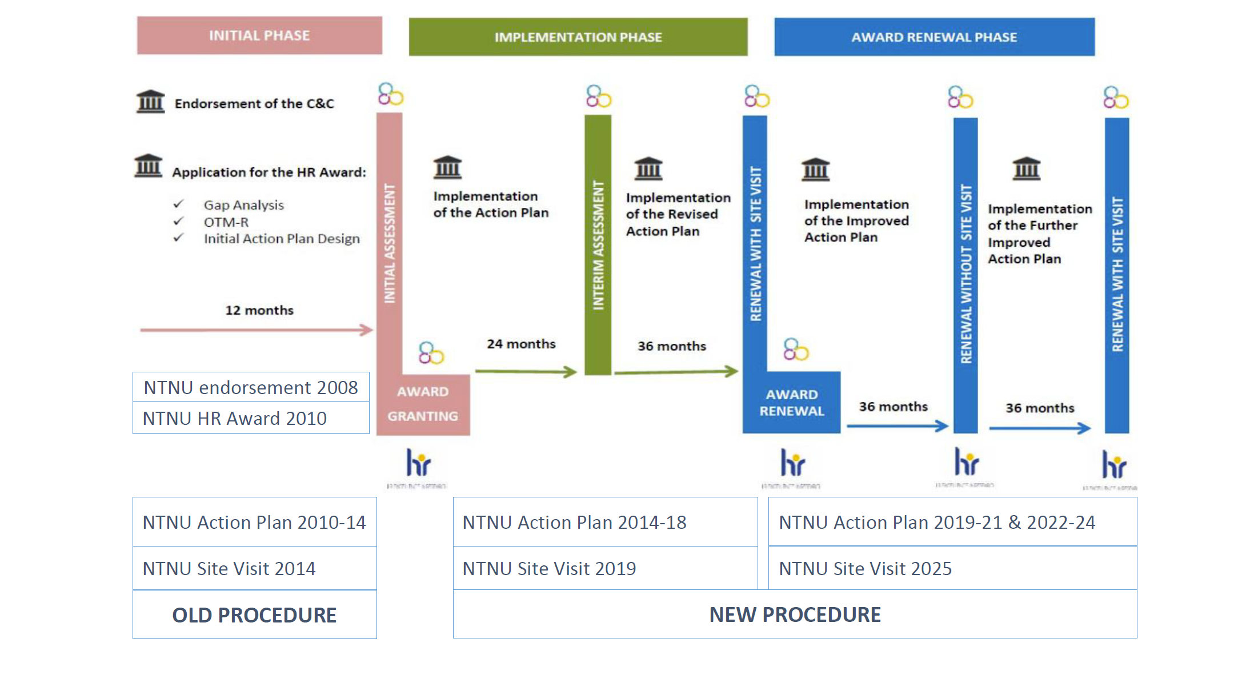Click institution icon beside Endorsement of the C&C
The image size is (1242, 699).
pyautogui.click(x=150, y=102)
